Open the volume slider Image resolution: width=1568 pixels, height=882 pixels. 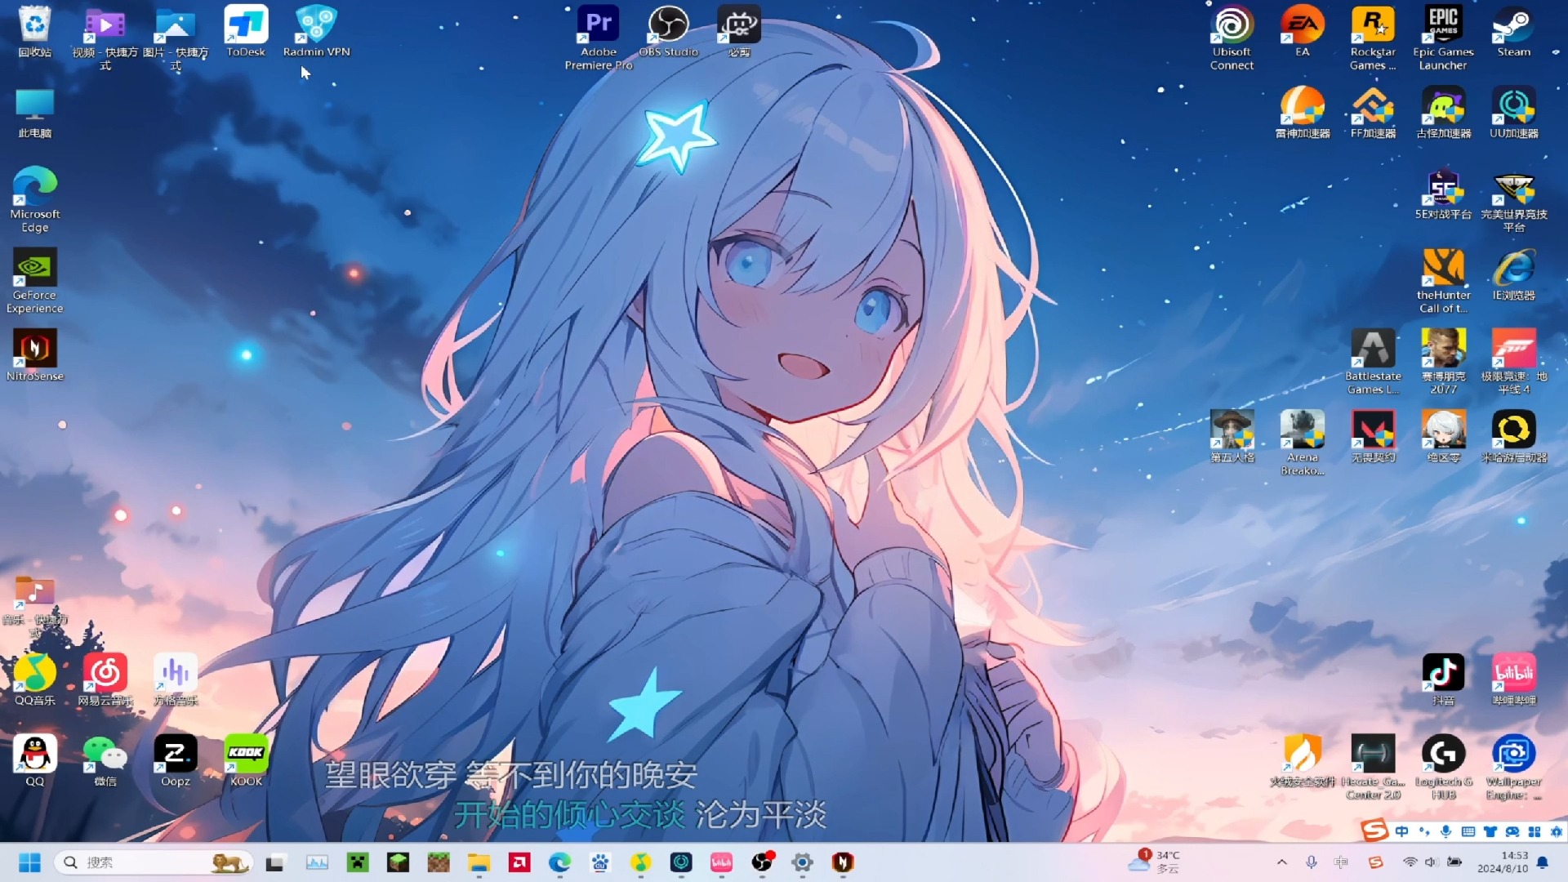pos(1430,862)
